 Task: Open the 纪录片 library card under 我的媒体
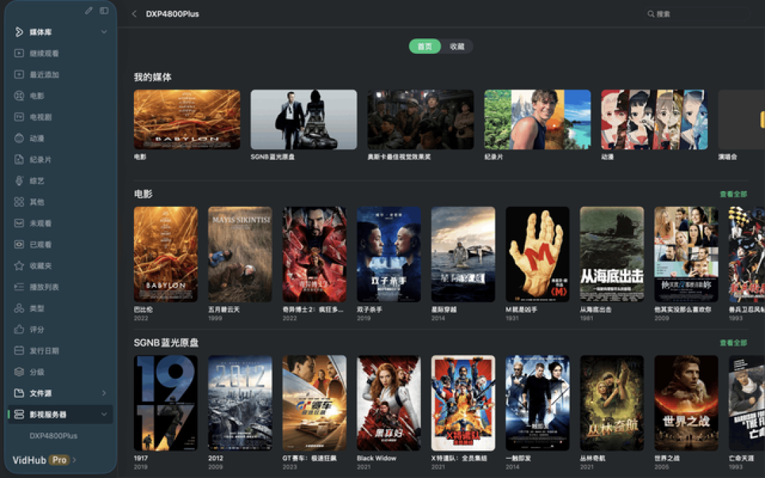538,120
